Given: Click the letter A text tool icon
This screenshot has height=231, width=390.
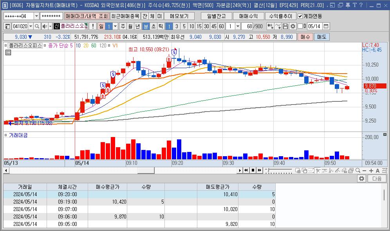Looking at the screenshot, I should (x=377, y=171).
